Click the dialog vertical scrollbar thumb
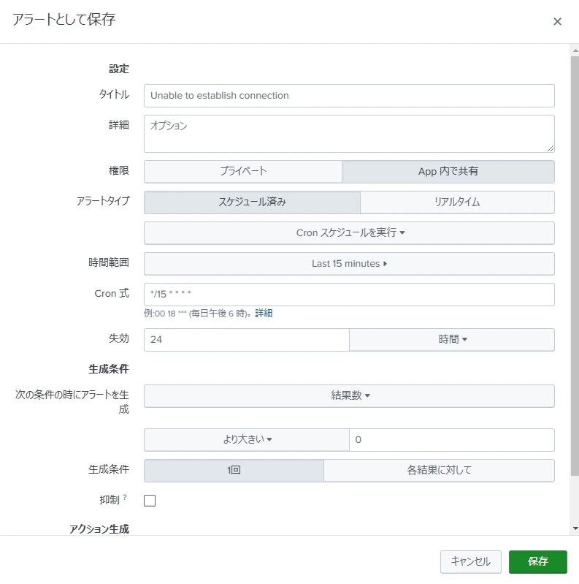The image size is (579, 584). click(x=575, y=266)
